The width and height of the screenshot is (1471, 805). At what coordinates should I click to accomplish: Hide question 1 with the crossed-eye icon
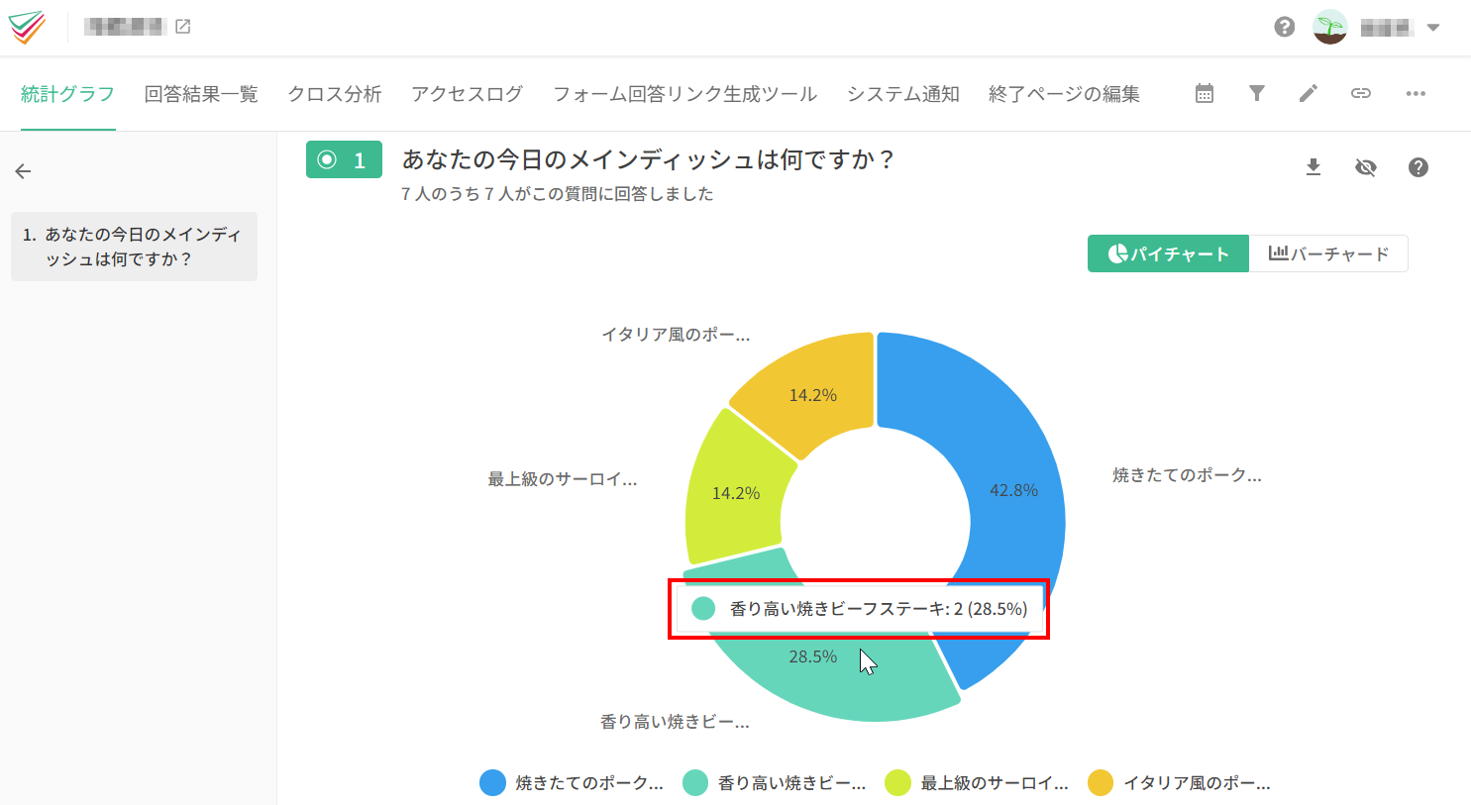click(1366, 167)
